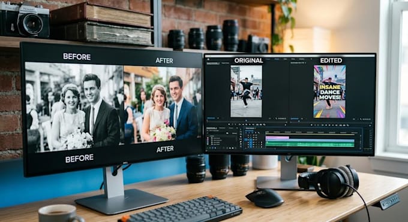Click the EDITED video preview with text
Viewport: 408px width, 222px height.
(x=329, y=92)
